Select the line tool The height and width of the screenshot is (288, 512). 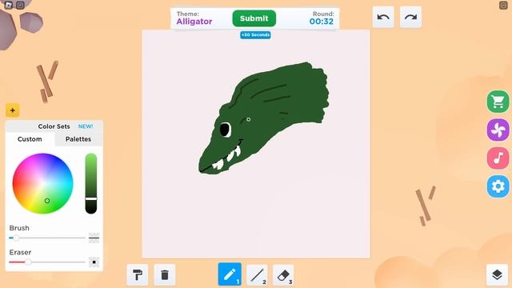pyautogui.click(x=257, y=275)
